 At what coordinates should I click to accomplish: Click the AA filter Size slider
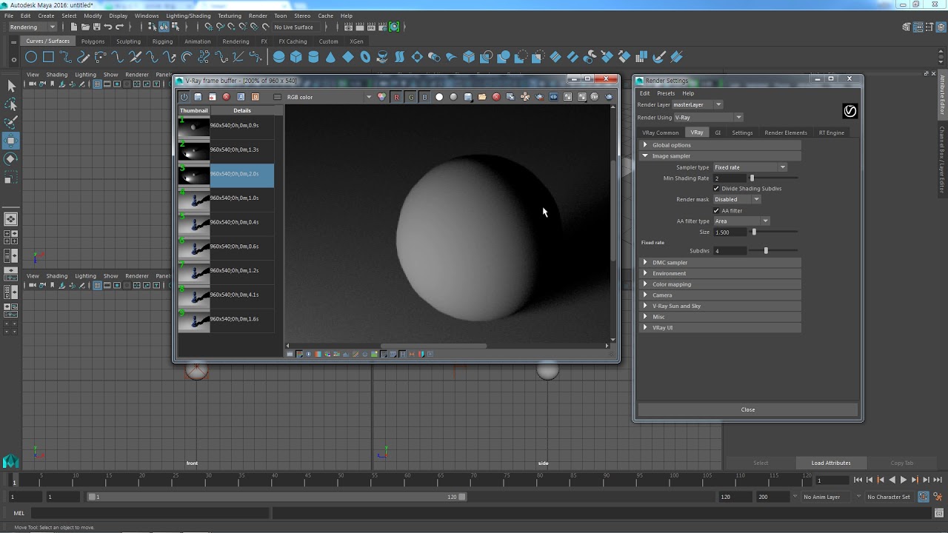(x=772, y=232)
